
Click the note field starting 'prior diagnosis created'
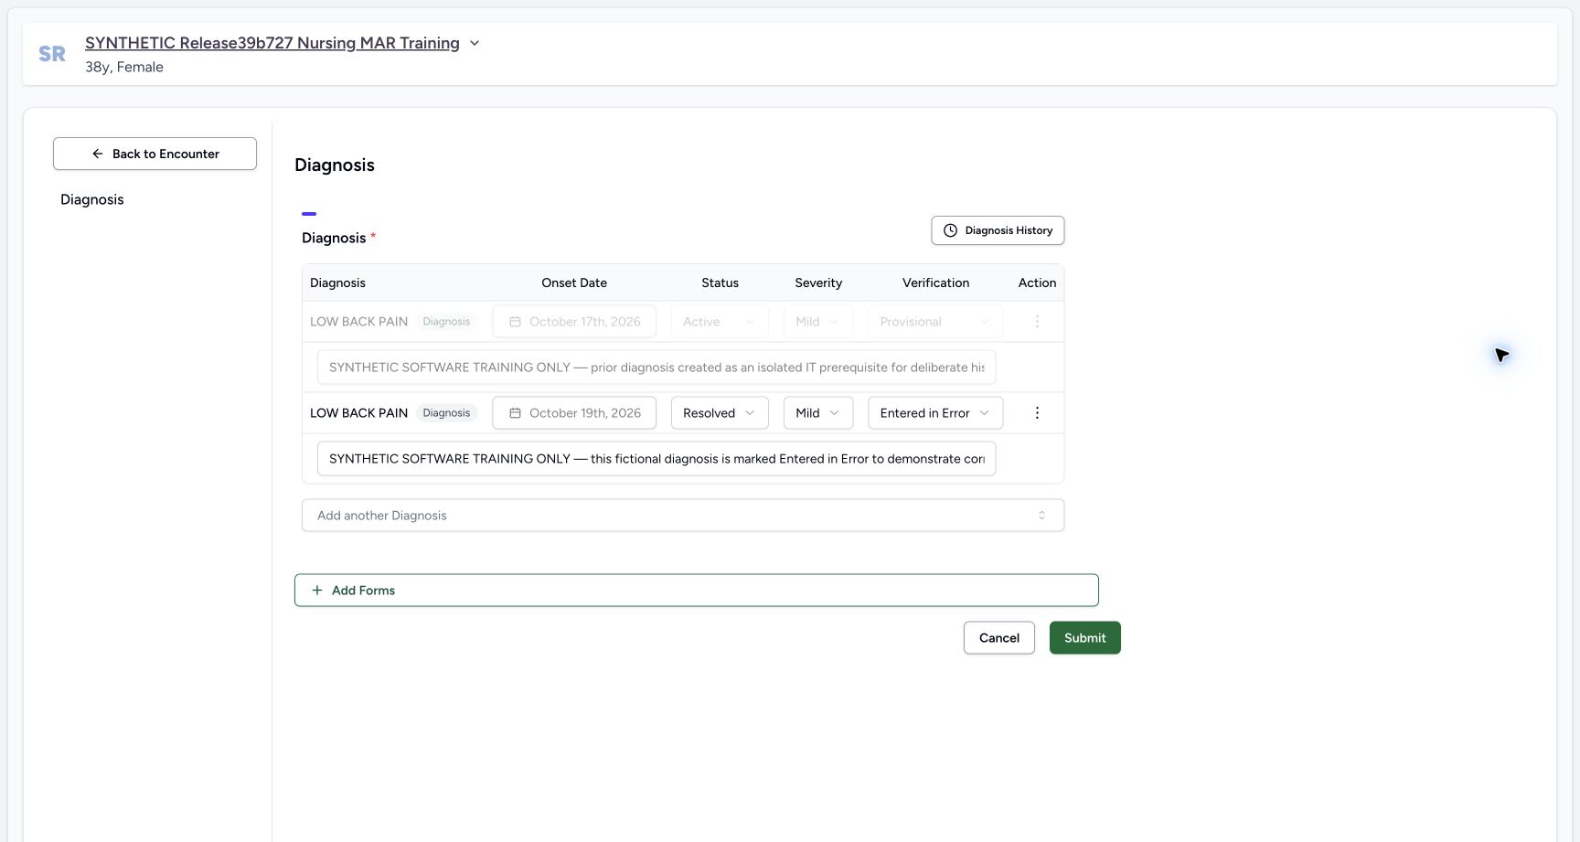[657, 368]
